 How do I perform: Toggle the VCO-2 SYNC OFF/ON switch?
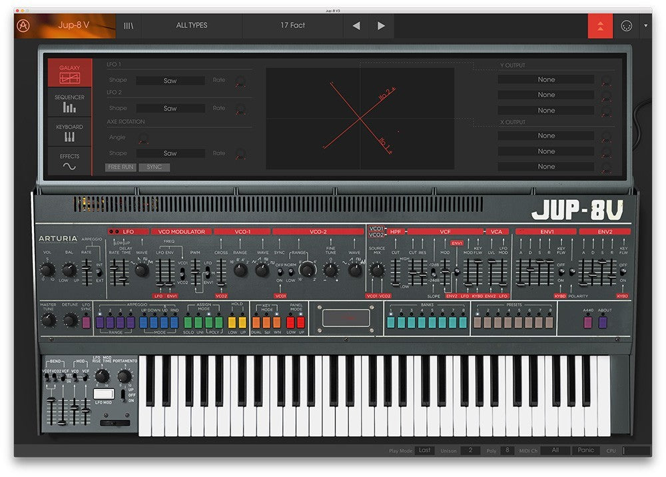click(x=280, y=271)
